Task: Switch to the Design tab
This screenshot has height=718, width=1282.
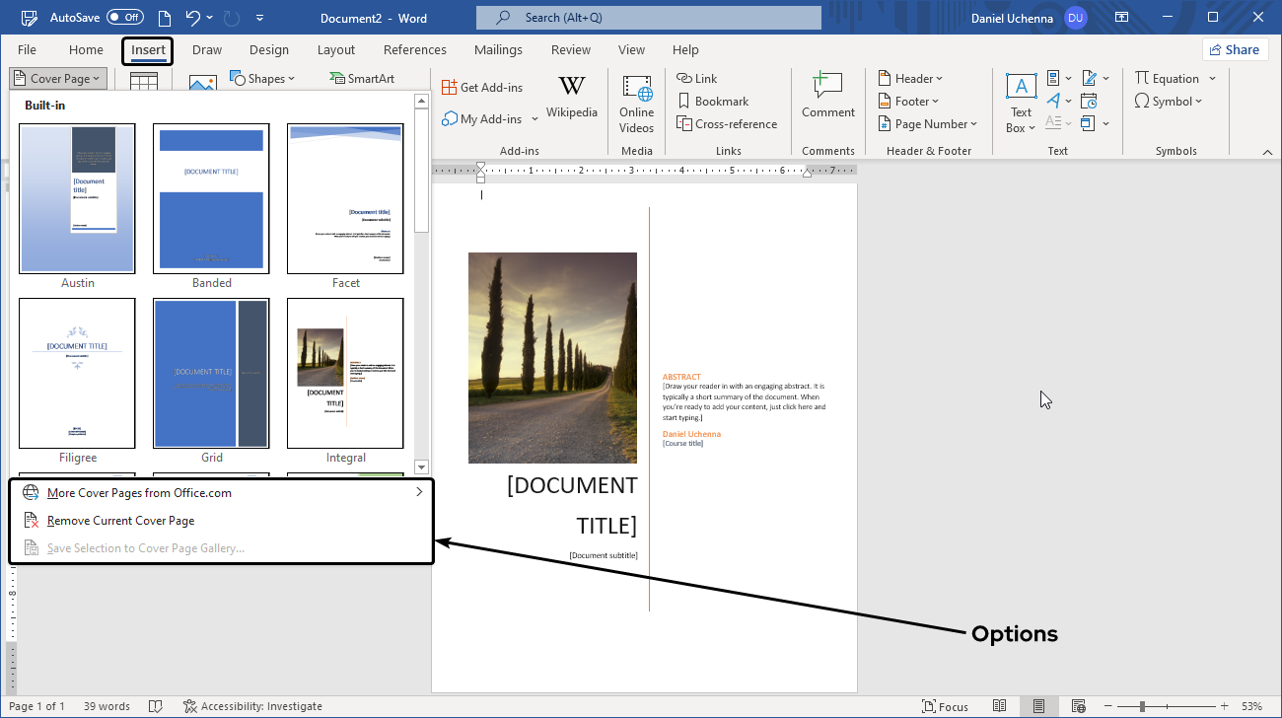Action: point(269,50)
